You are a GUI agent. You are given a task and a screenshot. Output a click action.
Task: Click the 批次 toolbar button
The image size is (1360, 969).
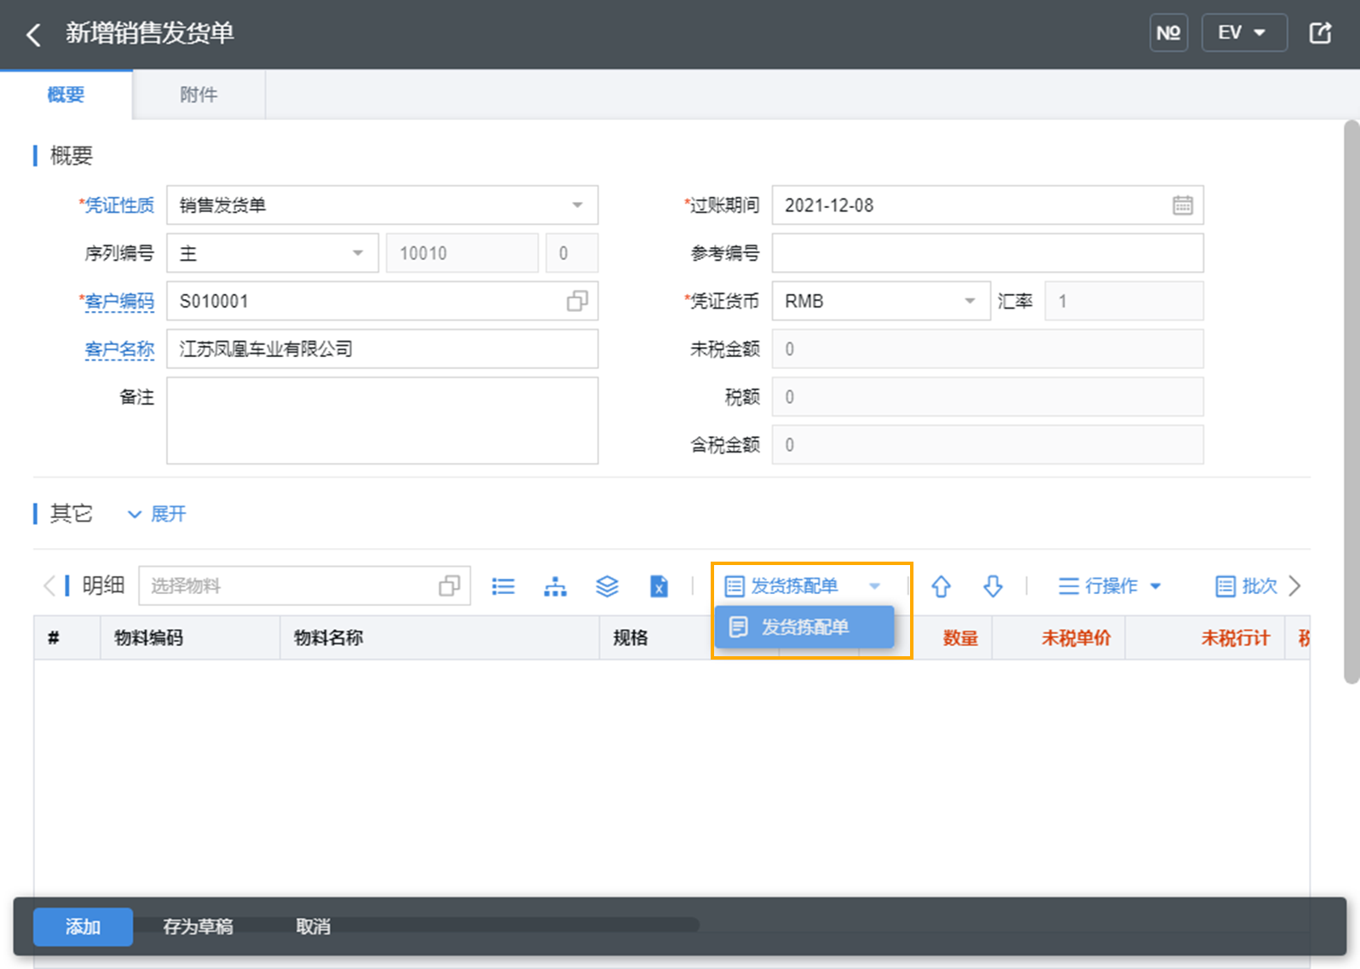(1246, 586)
